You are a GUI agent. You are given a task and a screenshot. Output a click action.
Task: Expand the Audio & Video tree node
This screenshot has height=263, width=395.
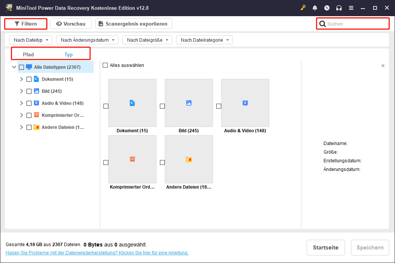pos(21,103)
